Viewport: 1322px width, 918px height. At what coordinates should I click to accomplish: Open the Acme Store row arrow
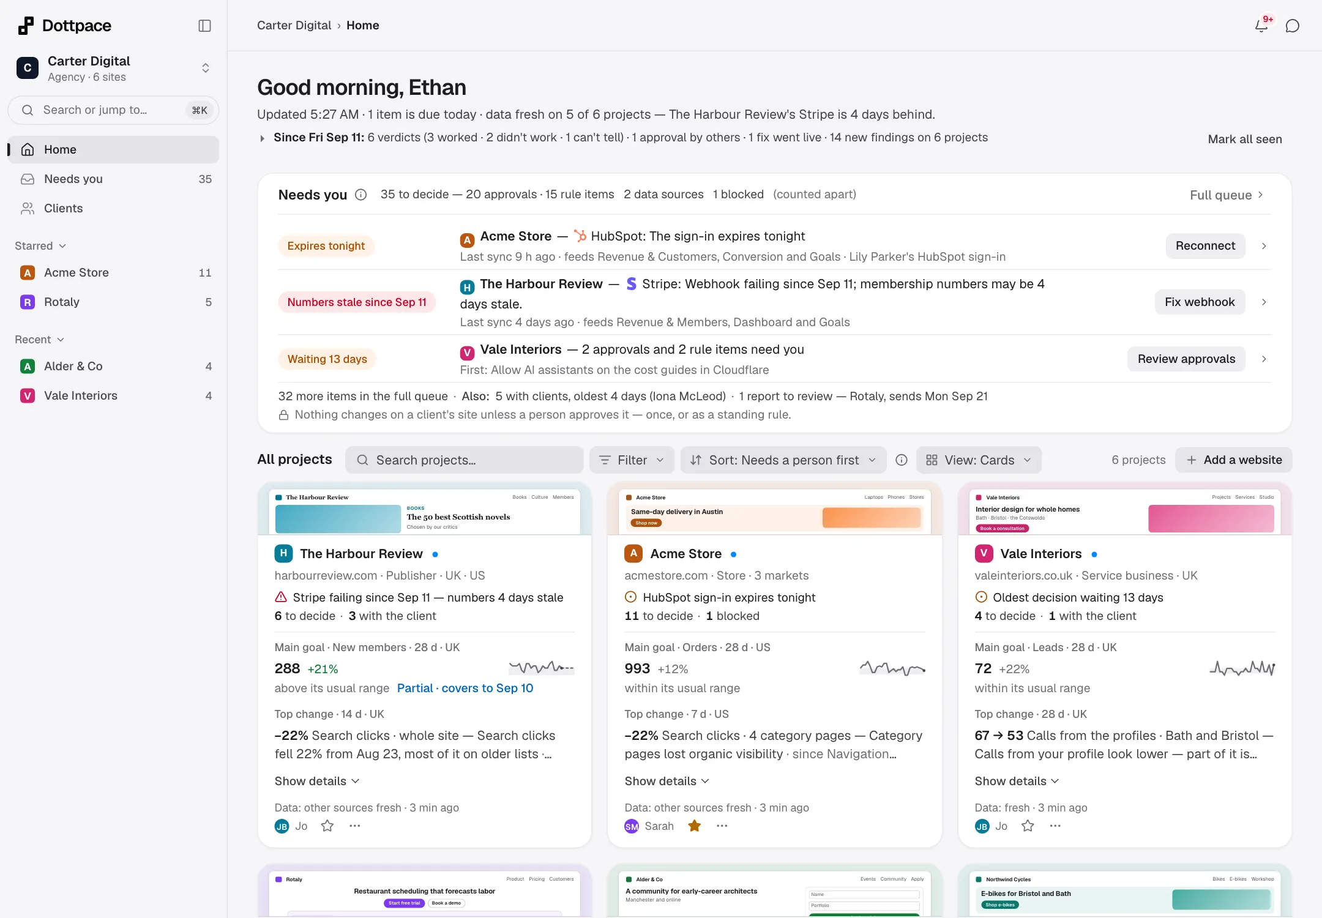pos(1264,246)
